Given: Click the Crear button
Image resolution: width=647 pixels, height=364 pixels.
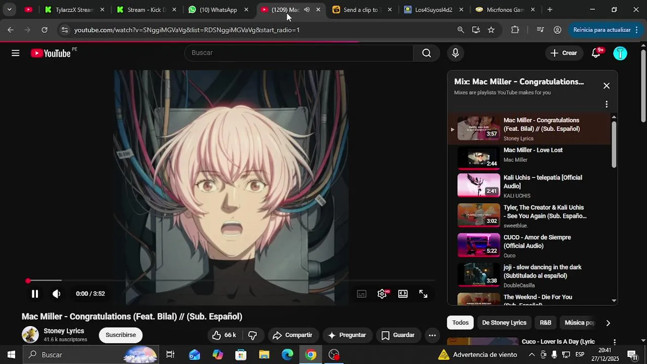Looking at the screenshot, I should pyautogui.click(x=564, y=53).
